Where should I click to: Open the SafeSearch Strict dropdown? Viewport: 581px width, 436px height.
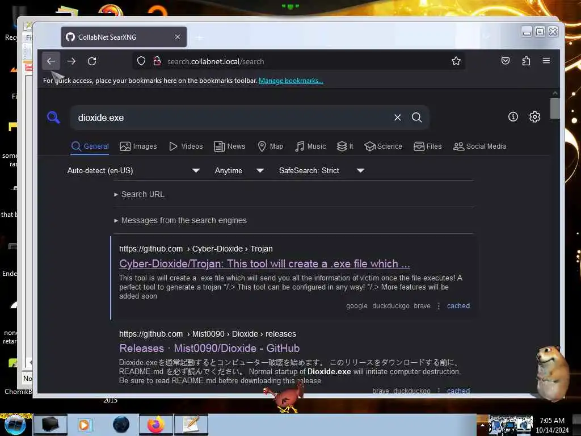(x=322, y=170)
